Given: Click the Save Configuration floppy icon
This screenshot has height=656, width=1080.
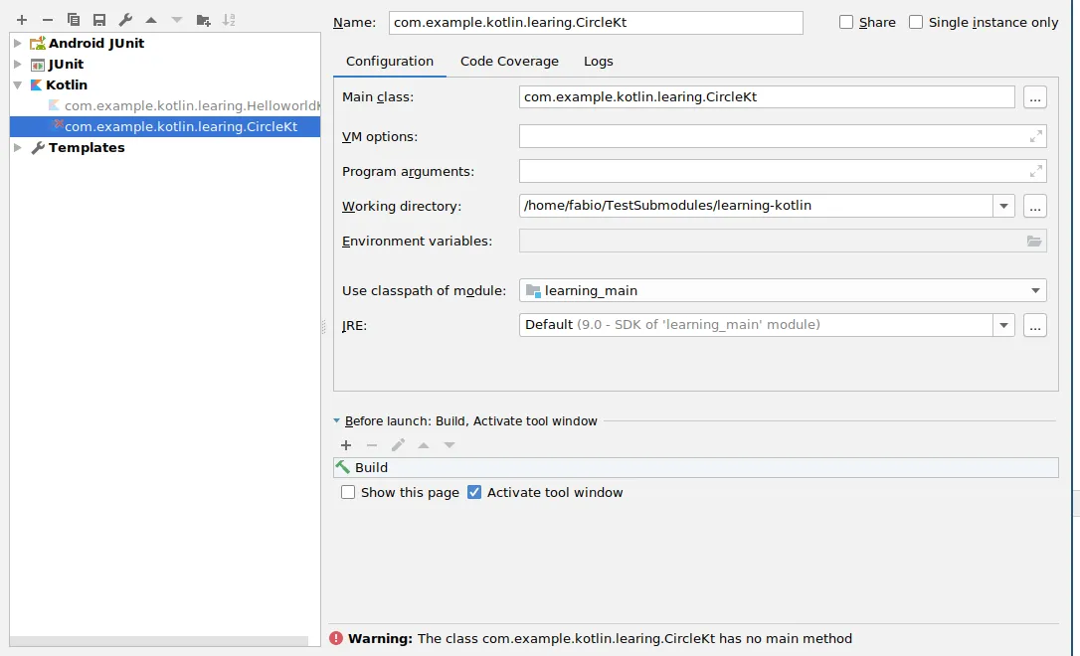Looking at the screenshot, I should [99, 20].
